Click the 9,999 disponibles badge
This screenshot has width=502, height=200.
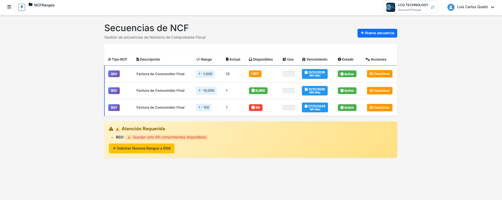258,90
